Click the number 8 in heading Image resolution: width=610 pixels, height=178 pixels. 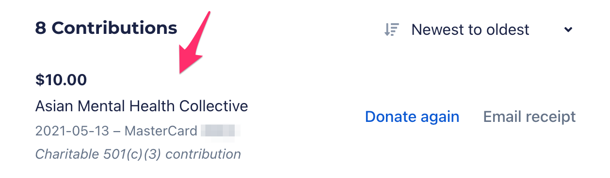pyautogui.click(x=41, y=28)
